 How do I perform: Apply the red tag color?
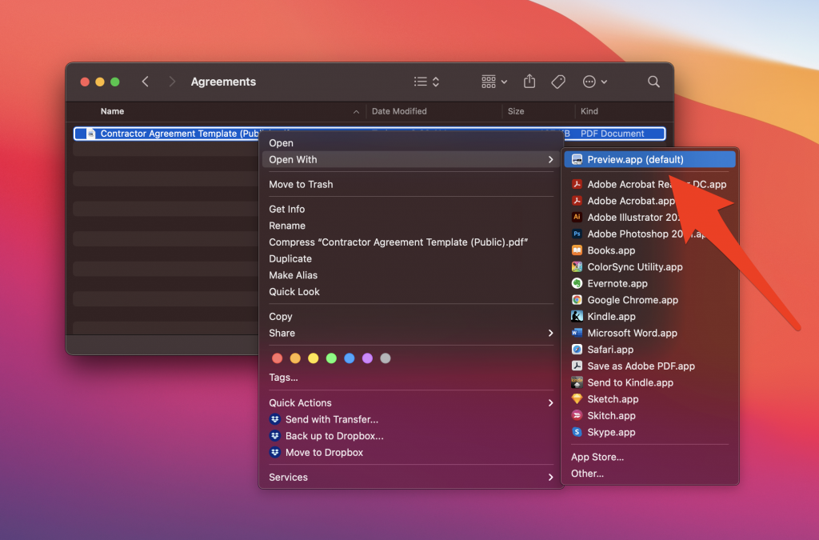278,358
